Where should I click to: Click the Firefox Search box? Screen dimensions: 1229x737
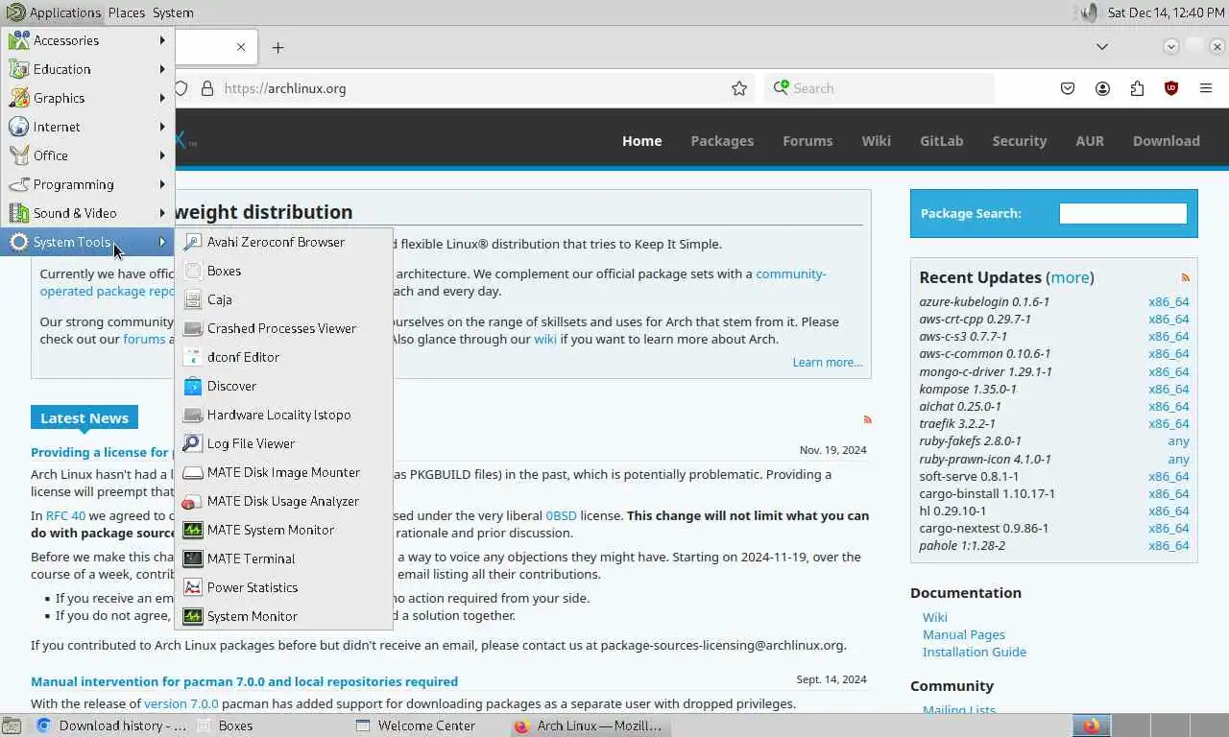(880, 88)
